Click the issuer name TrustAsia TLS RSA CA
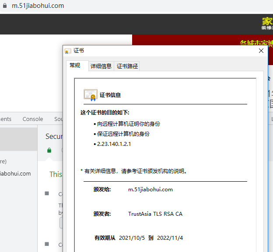The height and width of the screenshot is (252, 273). [x=155, y=214]
